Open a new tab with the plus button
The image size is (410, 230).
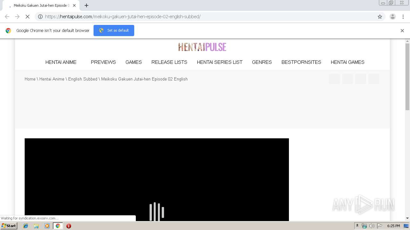(86, 5)
